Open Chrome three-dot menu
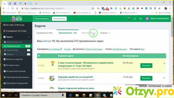 170,8
